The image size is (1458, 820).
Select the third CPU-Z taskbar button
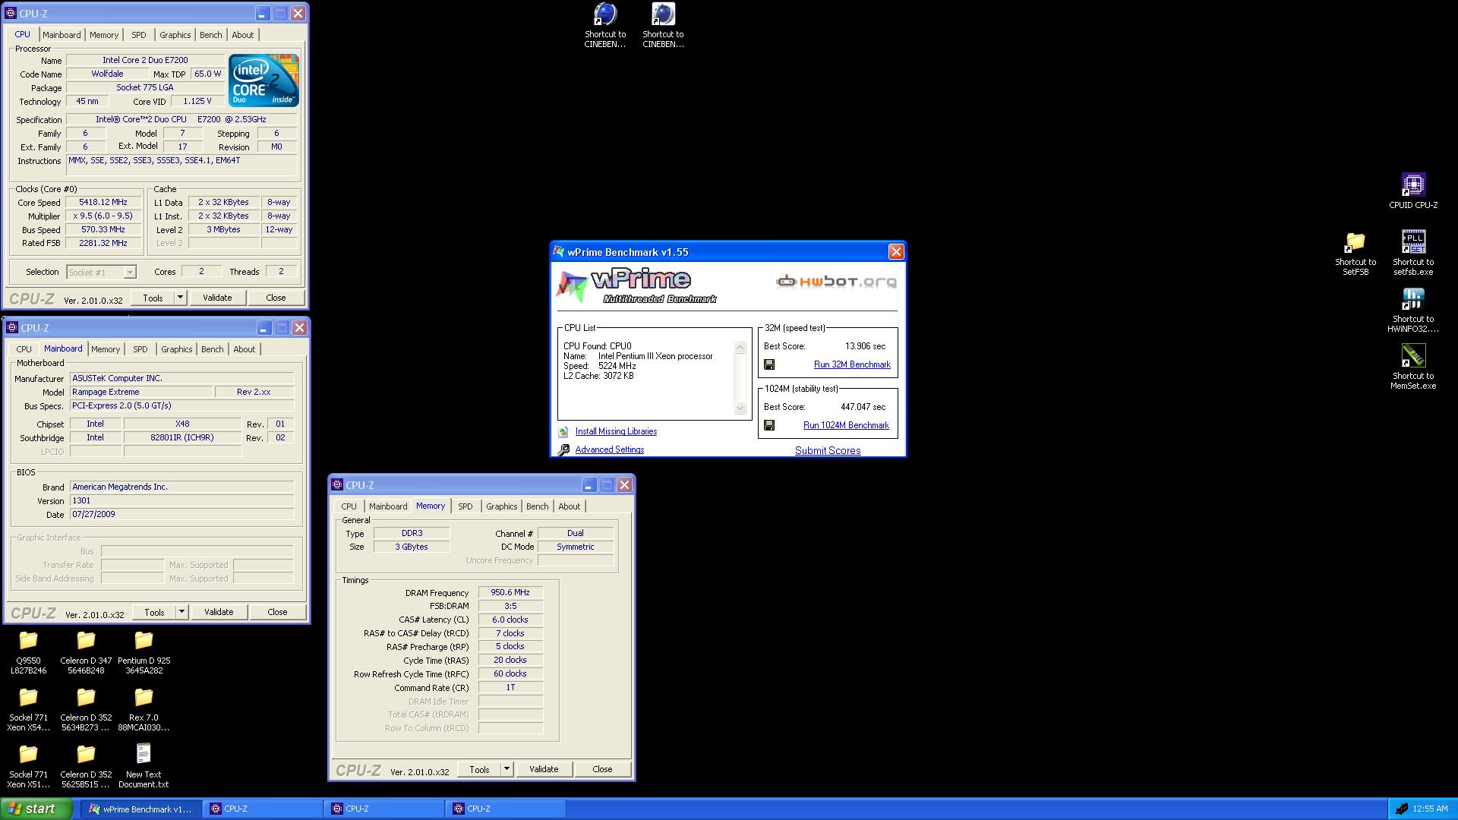[507, 809]
